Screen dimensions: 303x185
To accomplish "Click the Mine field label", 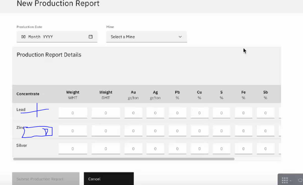I will coord(110,27).
